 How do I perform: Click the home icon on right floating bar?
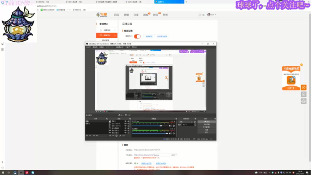tap(304, 94)
